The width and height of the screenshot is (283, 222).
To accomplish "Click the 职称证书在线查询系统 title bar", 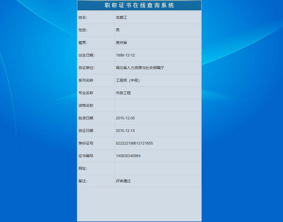I will (x=139, y=5).
